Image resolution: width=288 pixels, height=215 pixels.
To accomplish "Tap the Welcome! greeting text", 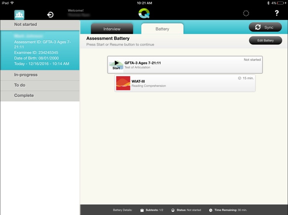I will pos(76,10).
